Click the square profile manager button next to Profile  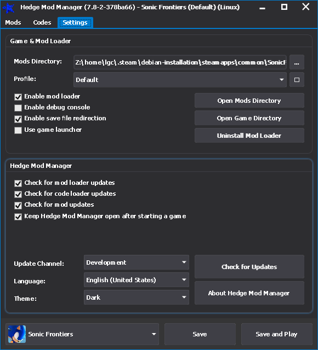297,80
